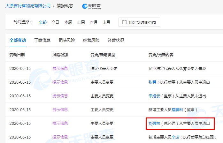The height and width of the screenshot is (143, 223).
Task: Open the calendar icon for custom time range
Action: click(124, 22)
